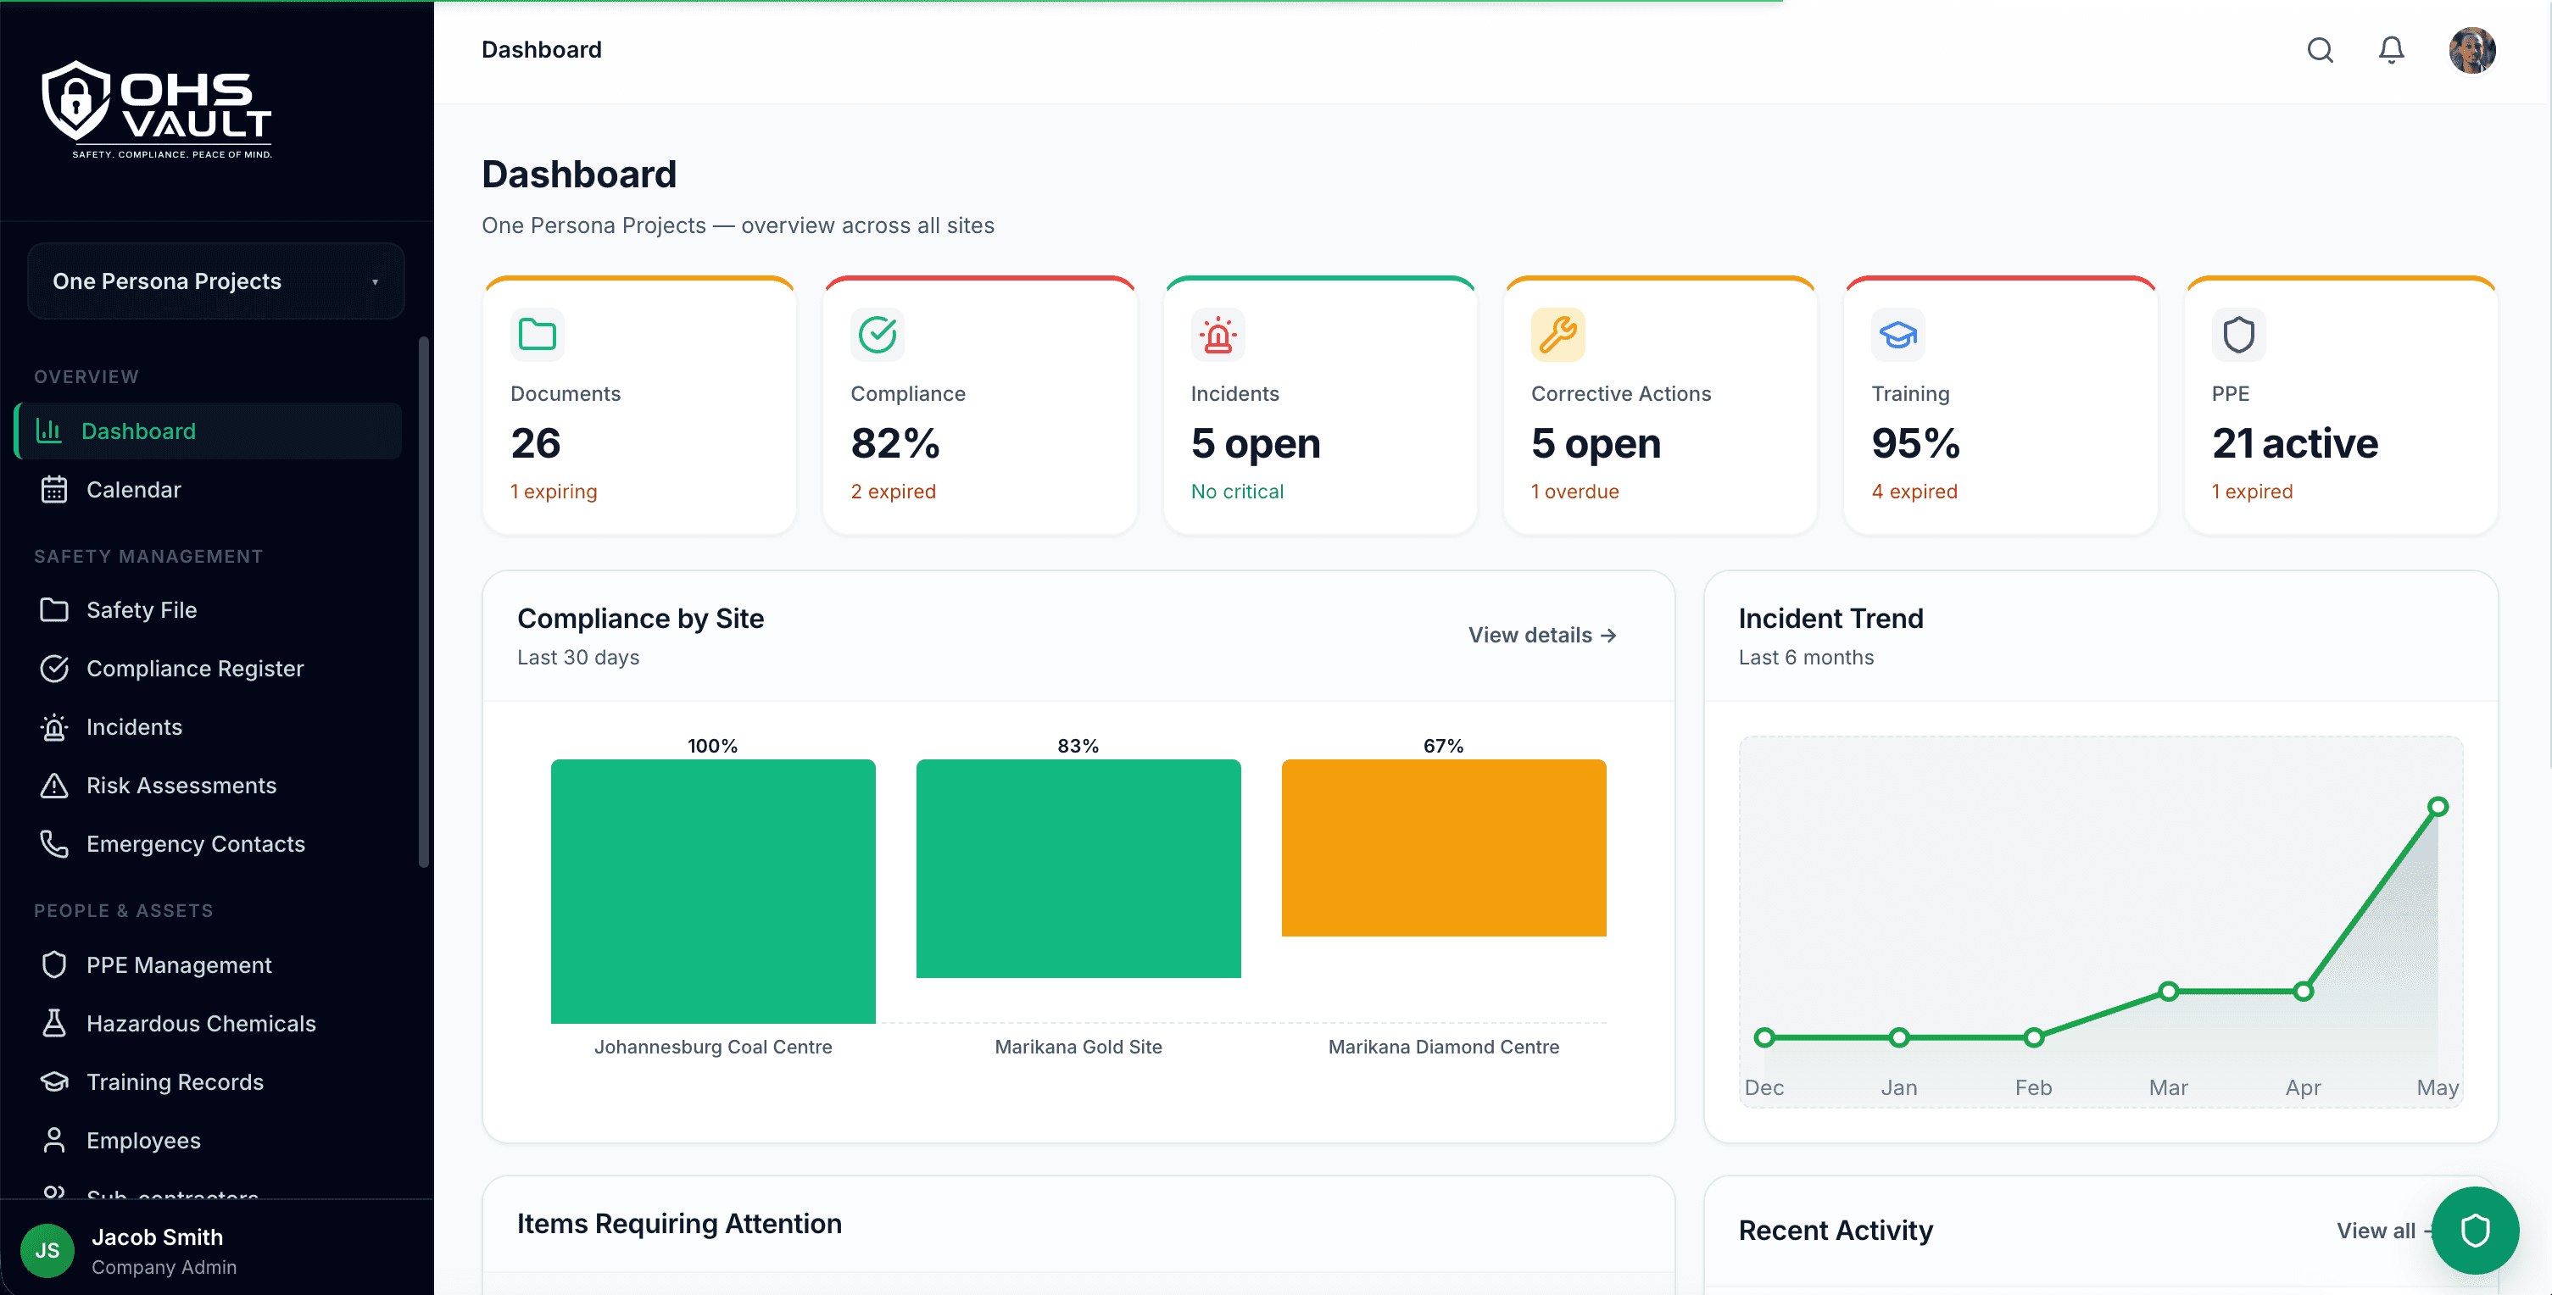Open the user profile avatar photo
Screen dimensions: 2552x1295
pos(2473,51)
